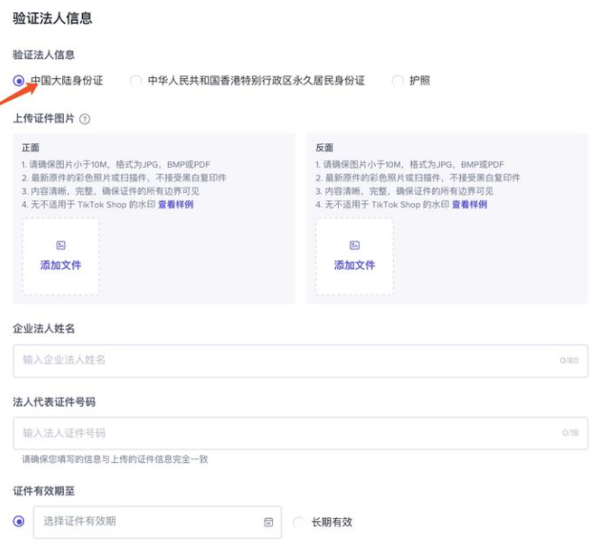
Task: Select the 护照 passport radio option
Action: pyautogui.click(x=398, y=81)
